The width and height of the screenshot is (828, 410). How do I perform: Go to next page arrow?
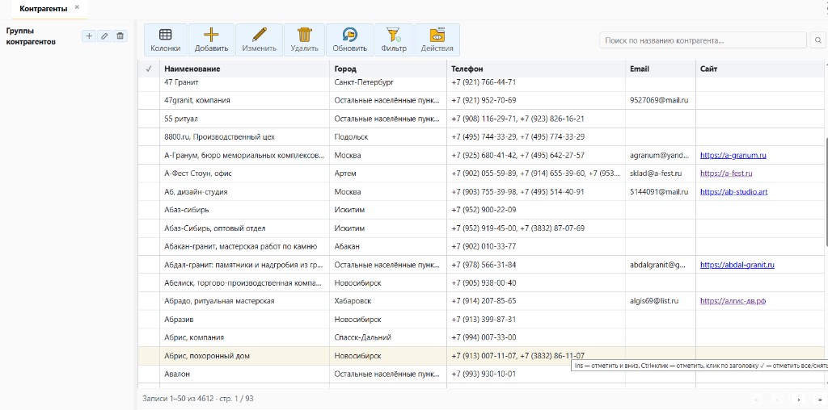coord(799,400)
